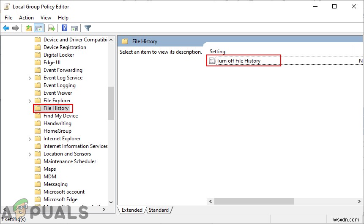Image resolution: width=364 pixels, height=224 pixels.
Task: Click the Filter funnel toolbar icon
Action: pyautogui.click(x=88, y=28)
